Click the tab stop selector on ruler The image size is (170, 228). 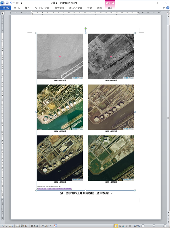point(3,13)
